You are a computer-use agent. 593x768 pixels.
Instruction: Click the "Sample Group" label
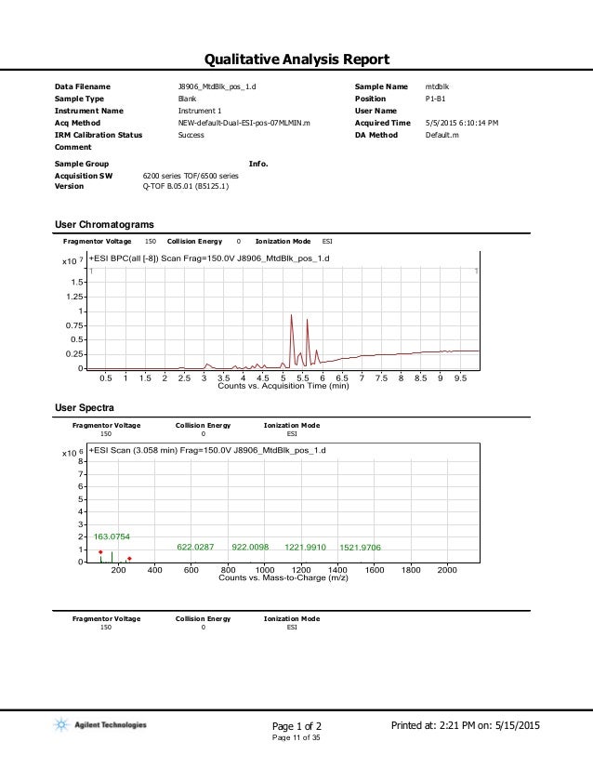81,164
